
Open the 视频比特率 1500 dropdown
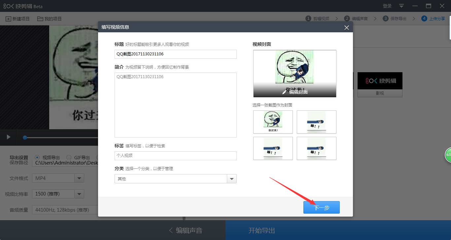(x=58, y=194)
